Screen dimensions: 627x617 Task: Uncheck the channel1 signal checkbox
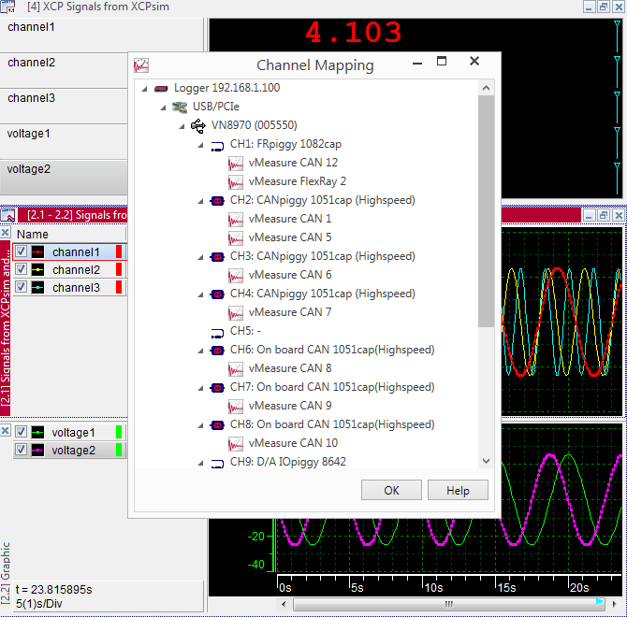click(21, 251)
